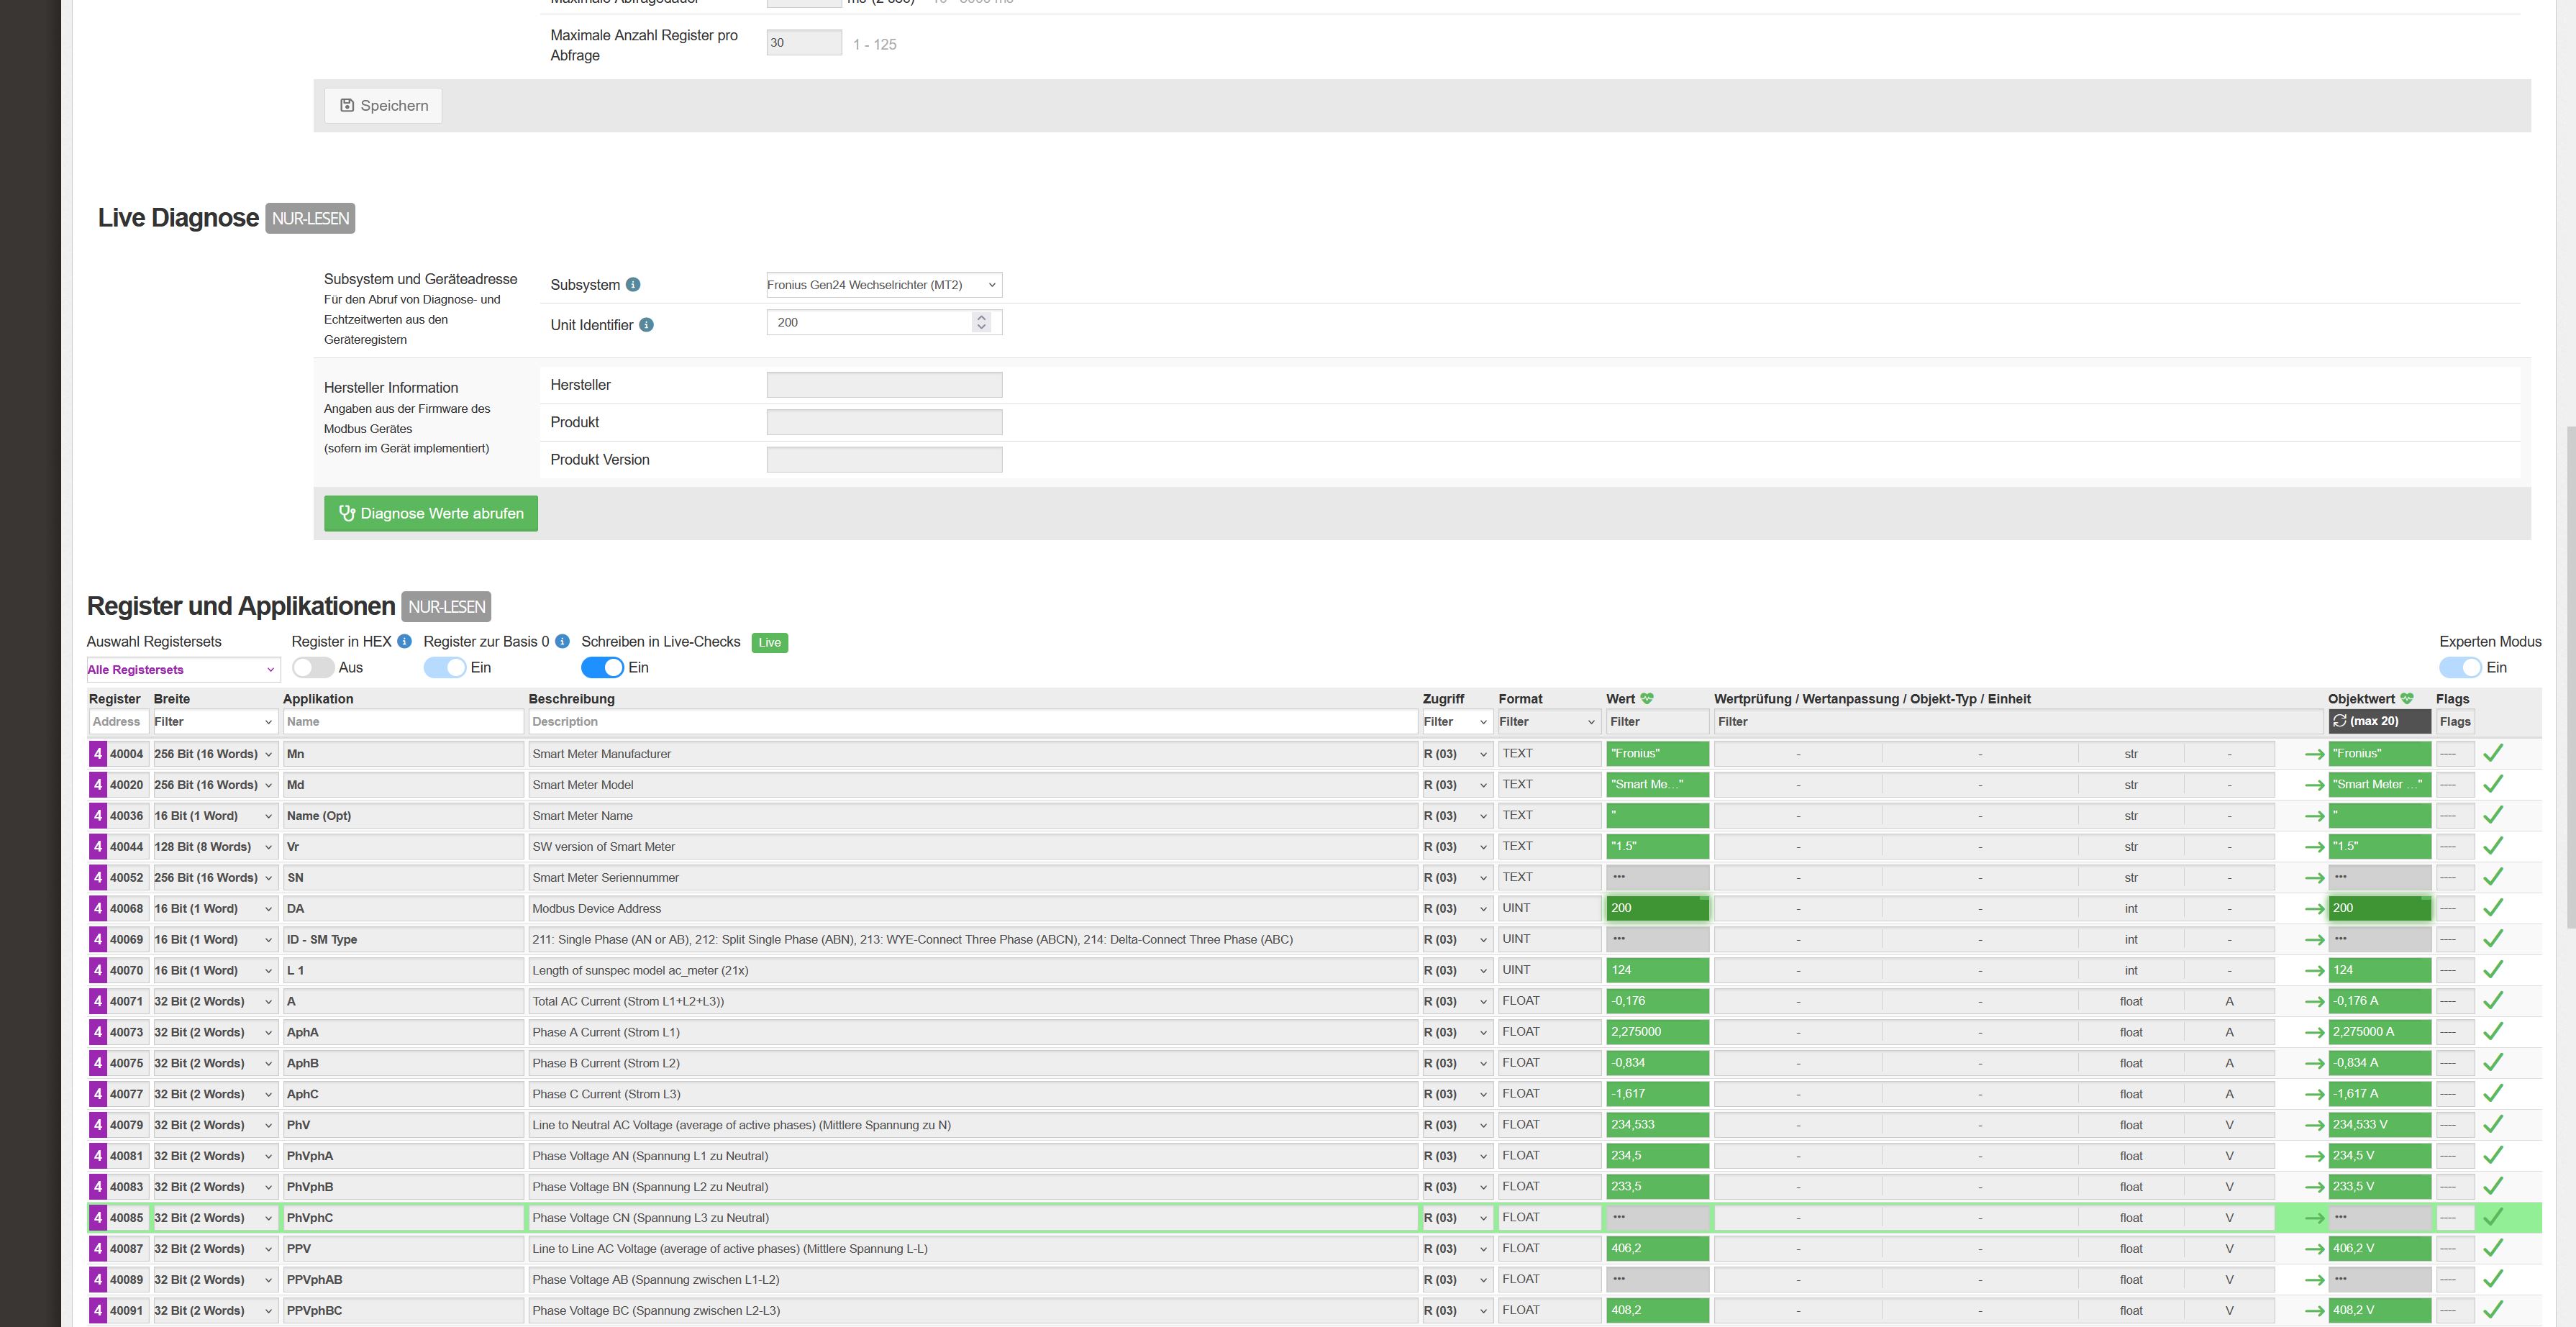Click info icon beside Register zur Basis 0

coord(562,641)
